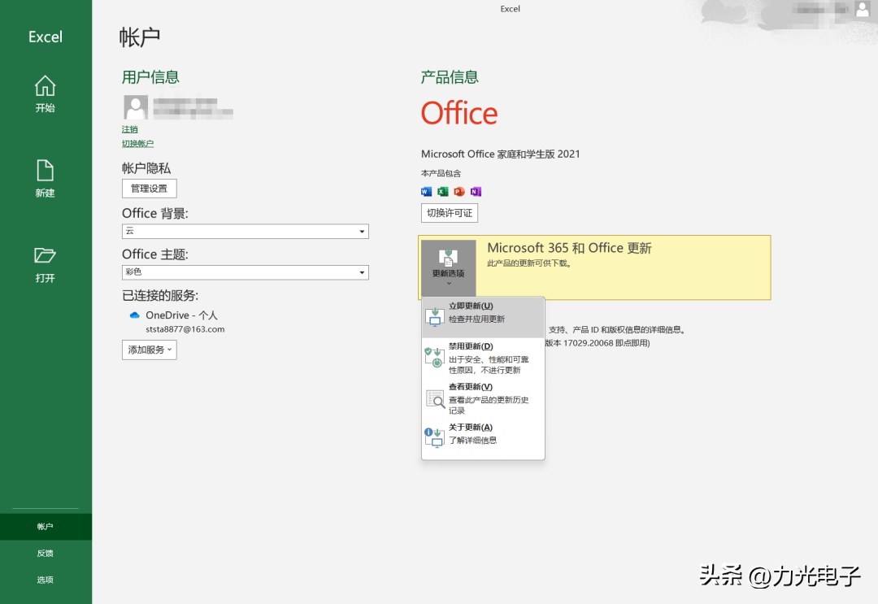This screenshot has height=604, width=878.
Task: Click the New (新建) document icon
Action: (x=45, y=171)
